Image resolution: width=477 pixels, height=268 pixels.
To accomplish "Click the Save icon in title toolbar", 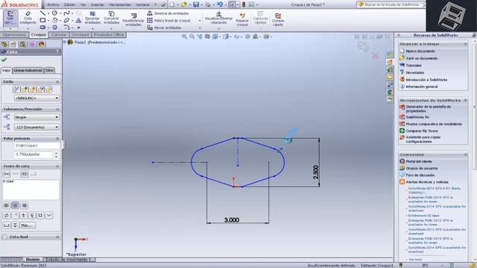I will click(x=196, y=4).
